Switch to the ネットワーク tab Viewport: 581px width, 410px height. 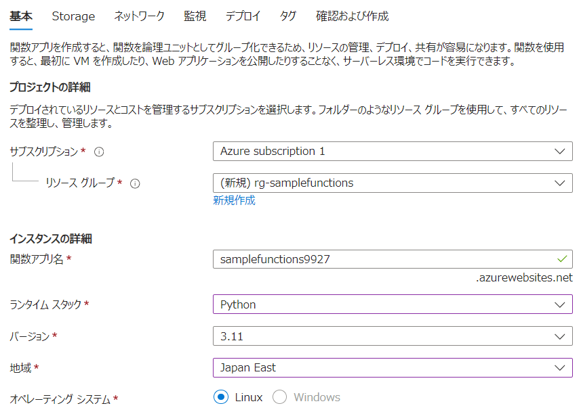tap(140, 16)
